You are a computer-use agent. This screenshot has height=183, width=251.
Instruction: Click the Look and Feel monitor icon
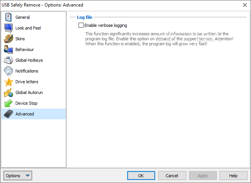pos(8,28)
